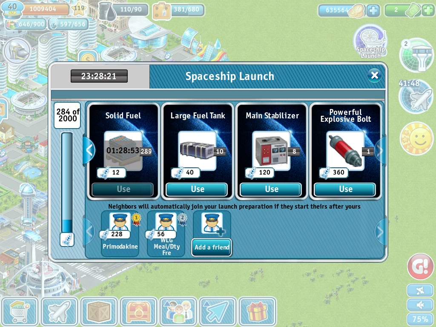Toggle the music mute button
This screenshot has width=436, height=327.
[x=420, y=291]
